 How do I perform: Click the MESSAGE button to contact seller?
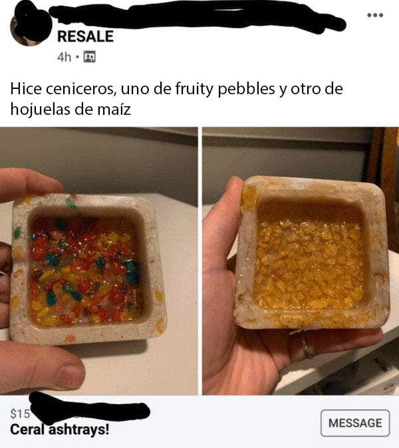tap(355, 423)
